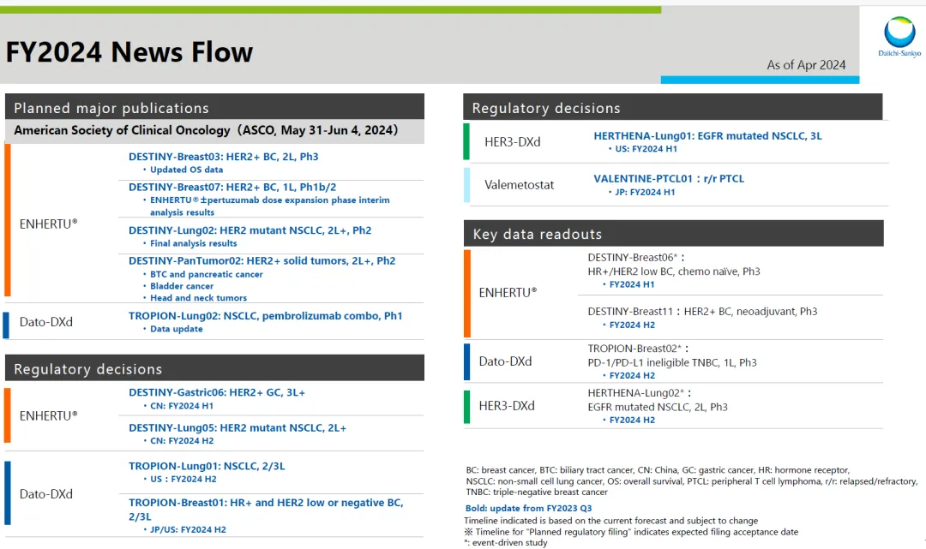Image resolution: width=926 pixels, height=549 pixels.
Task: Click the DESTINY-Lung02 HER2 mutant NSCLC heading
Action: click(x=250, y=230)
